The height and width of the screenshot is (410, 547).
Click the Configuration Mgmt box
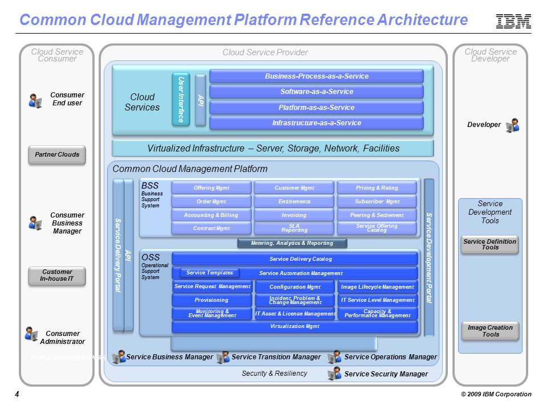click(x=295, y=286)
